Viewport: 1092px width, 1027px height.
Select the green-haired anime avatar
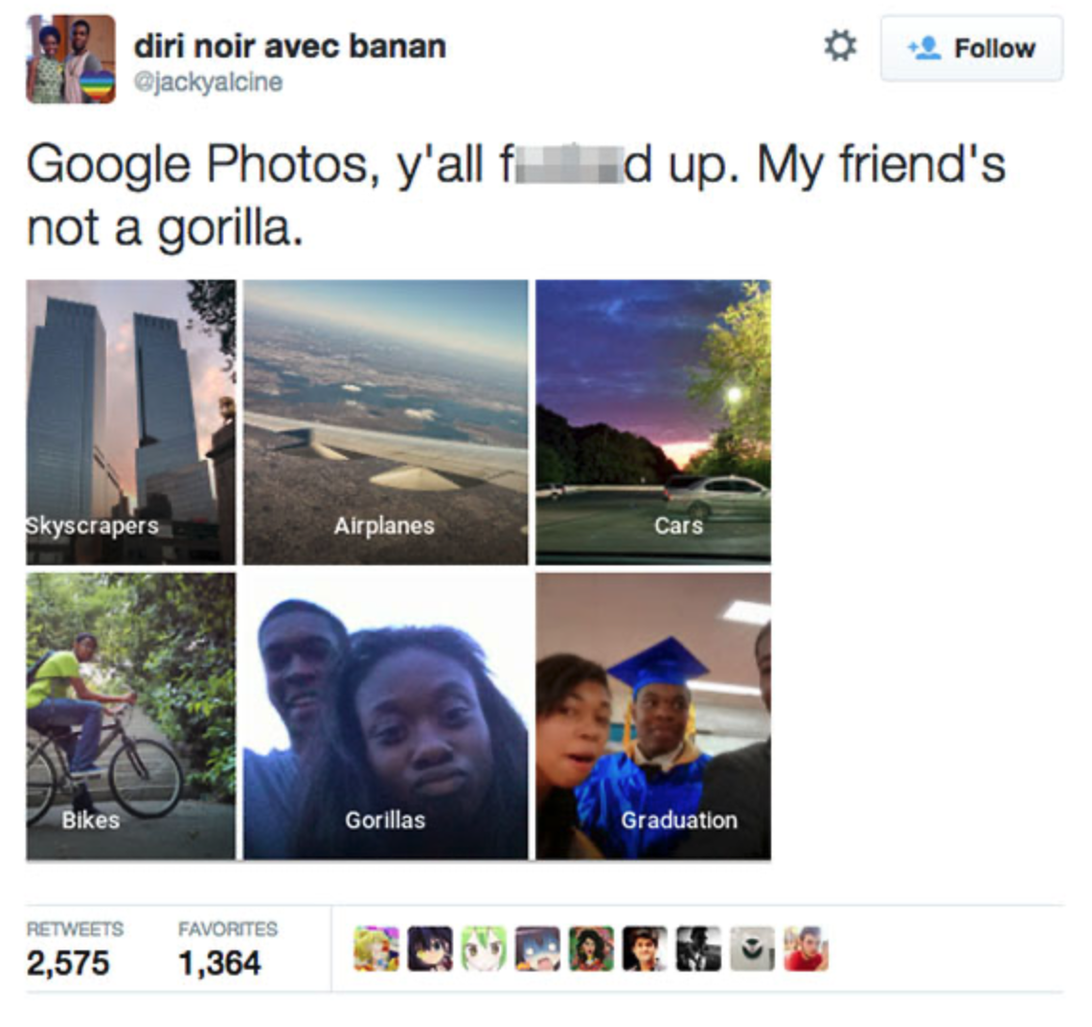[484, 948]
